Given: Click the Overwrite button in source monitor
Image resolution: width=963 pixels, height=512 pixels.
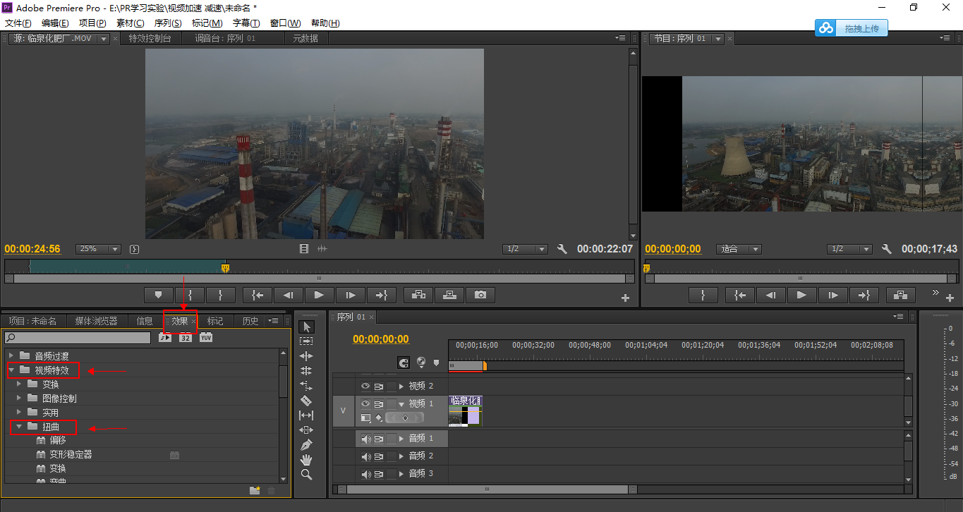Looking at the screenshot, I should coord(449,295).
